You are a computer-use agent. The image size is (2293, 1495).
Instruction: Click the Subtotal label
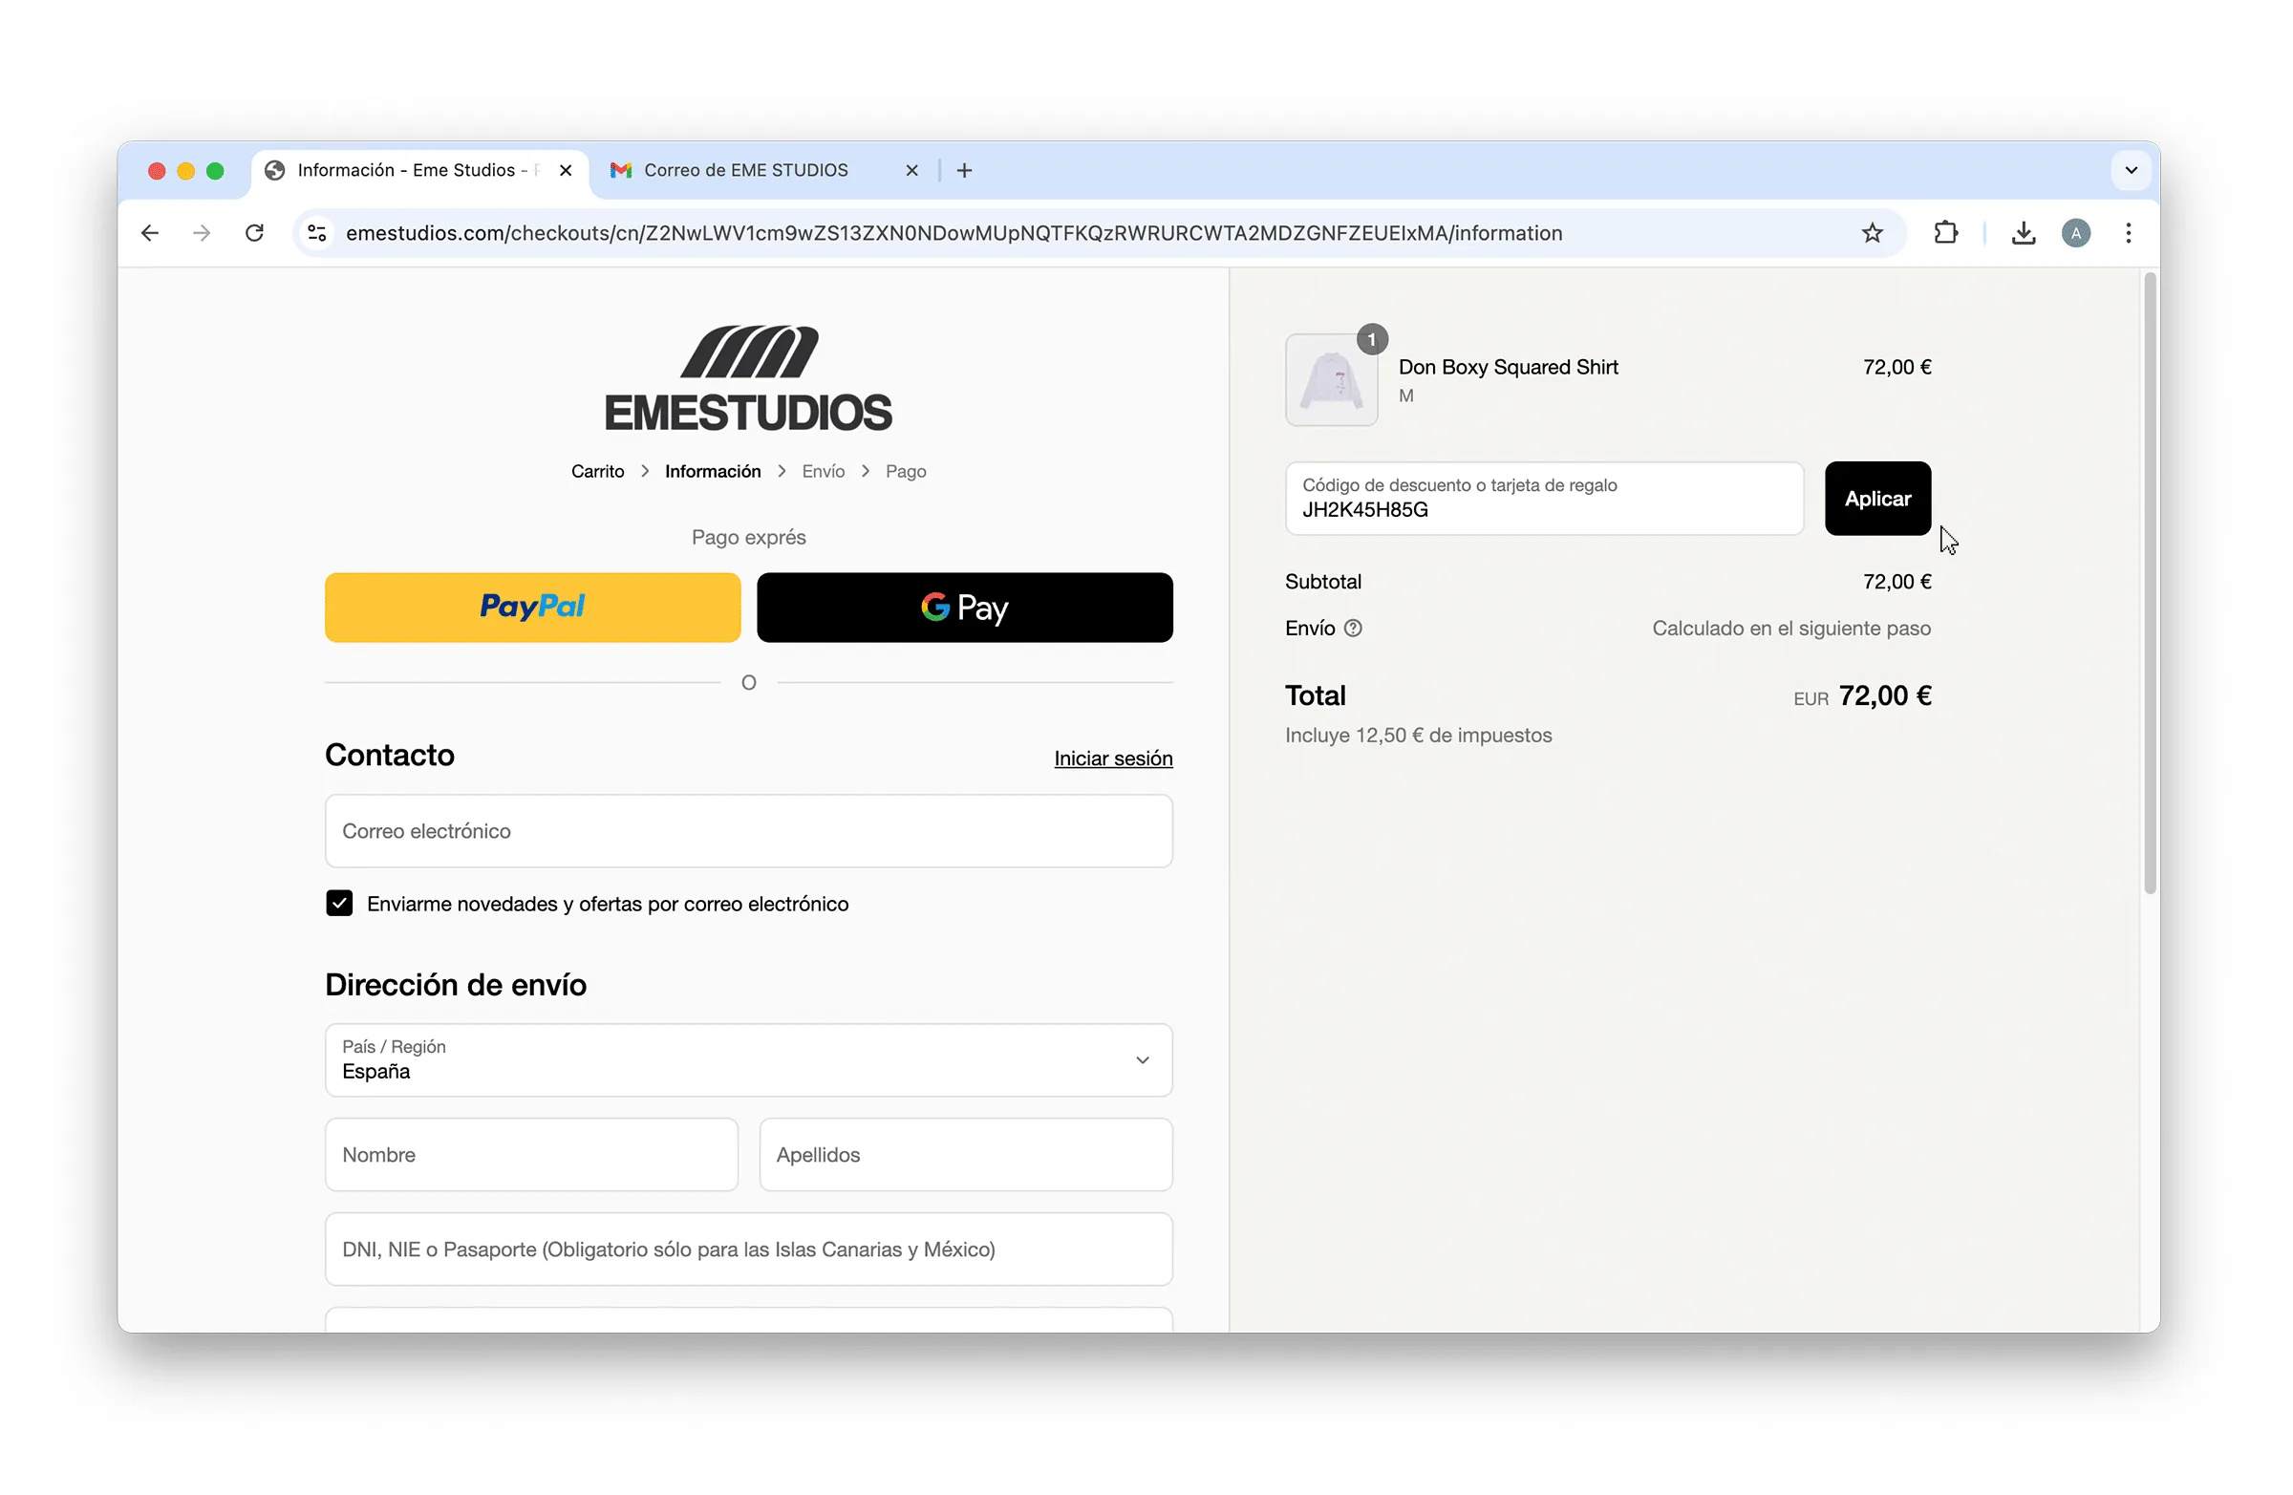point(1323,582)
